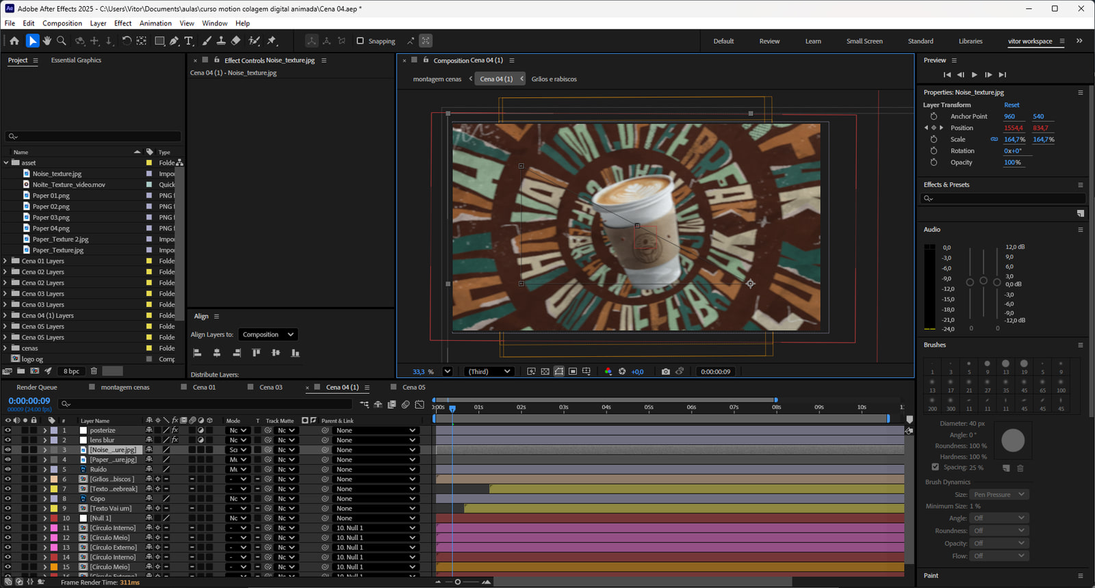The height and width of the screenshot is (588, 1095).
Task: Open the Align Layers to dropdown
Action: (x=268, y=334)
